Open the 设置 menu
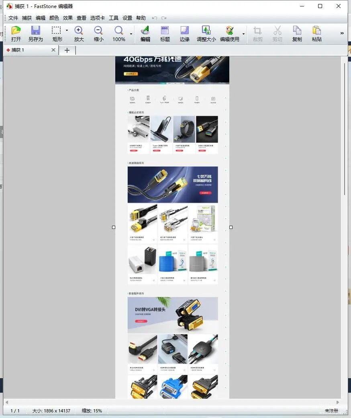 click(127, 18)
